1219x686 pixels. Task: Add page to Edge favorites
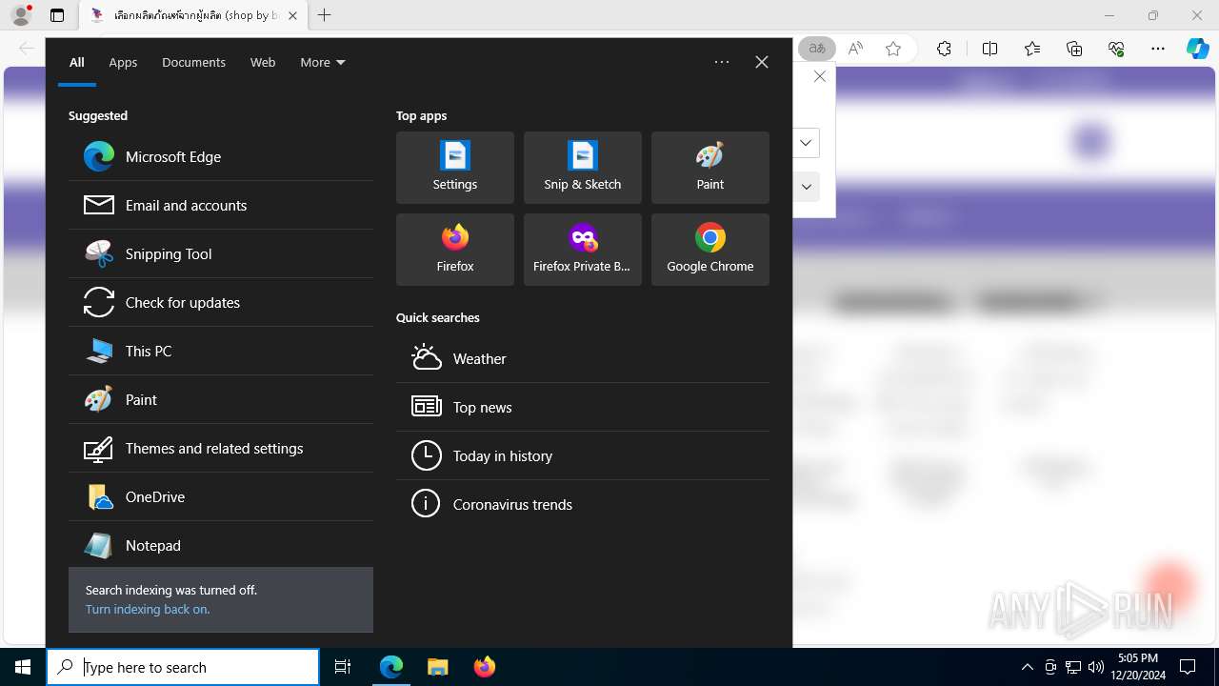coord(893,49)
